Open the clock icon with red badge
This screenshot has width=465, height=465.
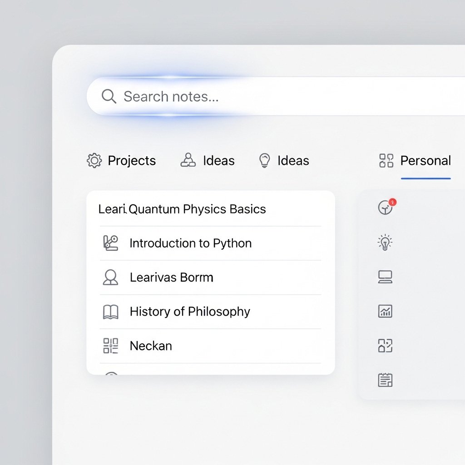[x=386, y=208]
